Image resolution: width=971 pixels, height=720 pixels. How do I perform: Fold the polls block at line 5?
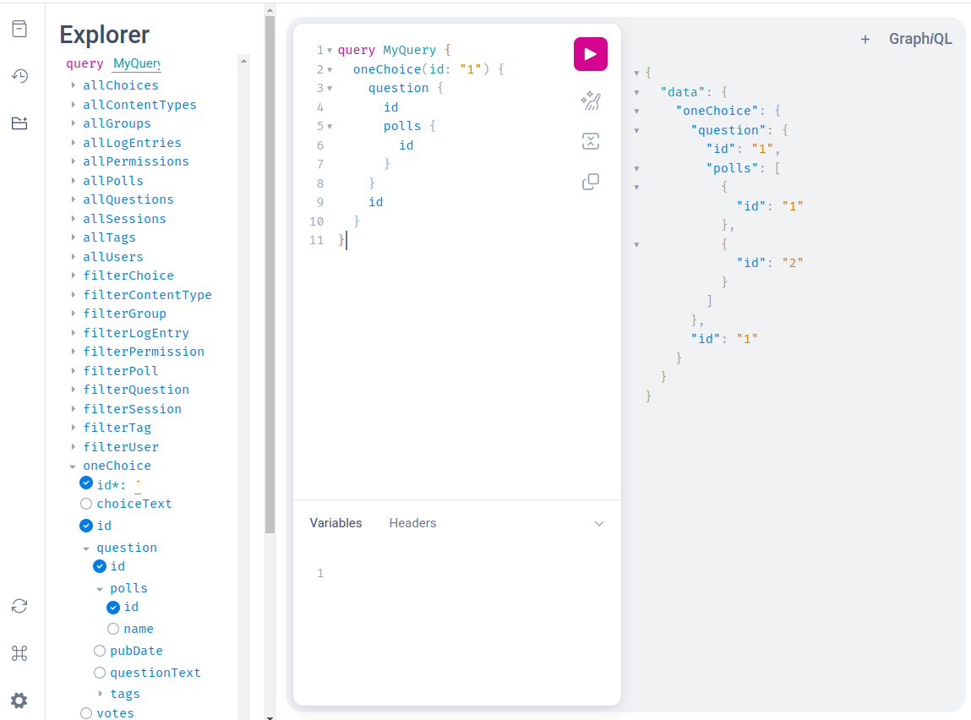click(x=330, y=126)
